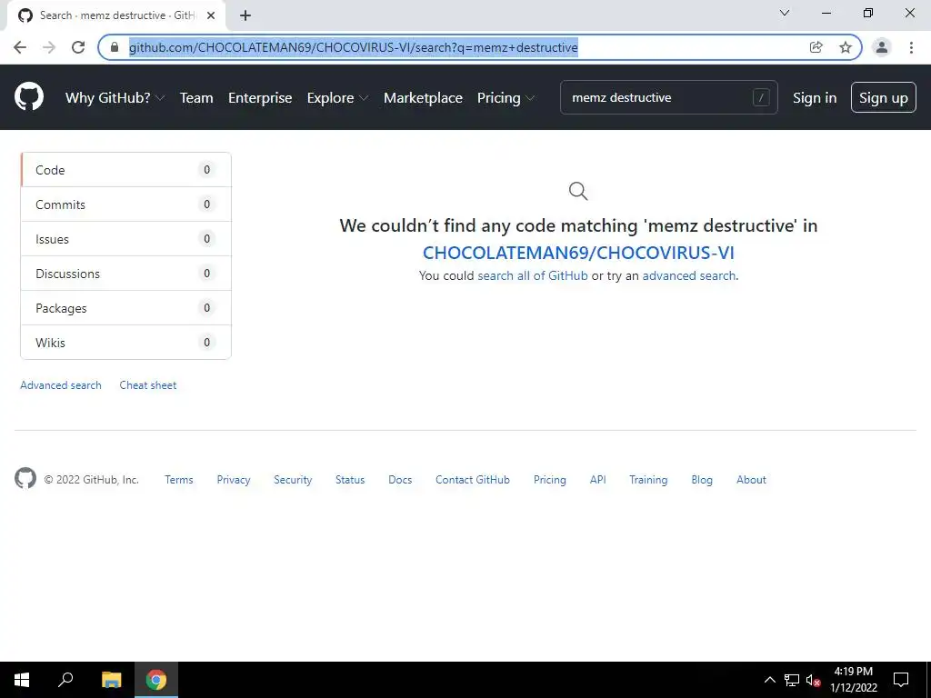Viewport: 931px width, 698px height.
Task: Click the taskbar search magnifier
Action: pyautogui.click(x=65, y=680)
